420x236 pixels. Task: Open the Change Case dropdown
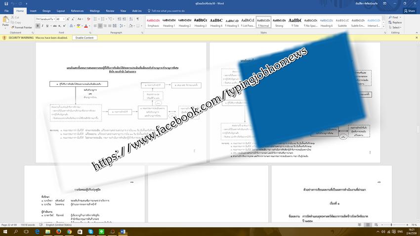[x=80, y=19]
